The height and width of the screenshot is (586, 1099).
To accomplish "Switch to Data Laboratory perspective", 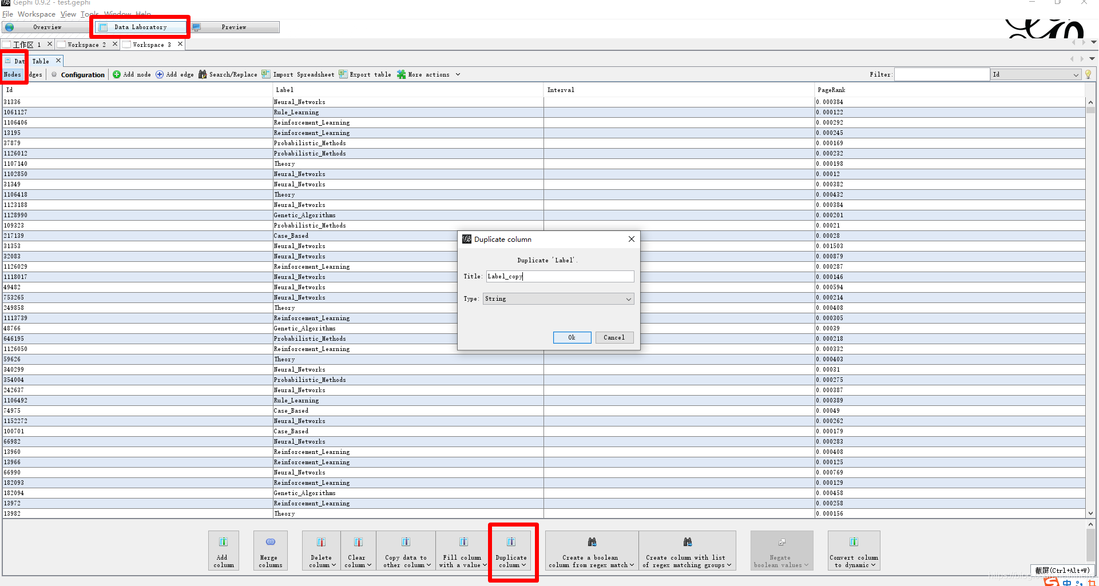I will pyautogui.click(x=141, y=27).
